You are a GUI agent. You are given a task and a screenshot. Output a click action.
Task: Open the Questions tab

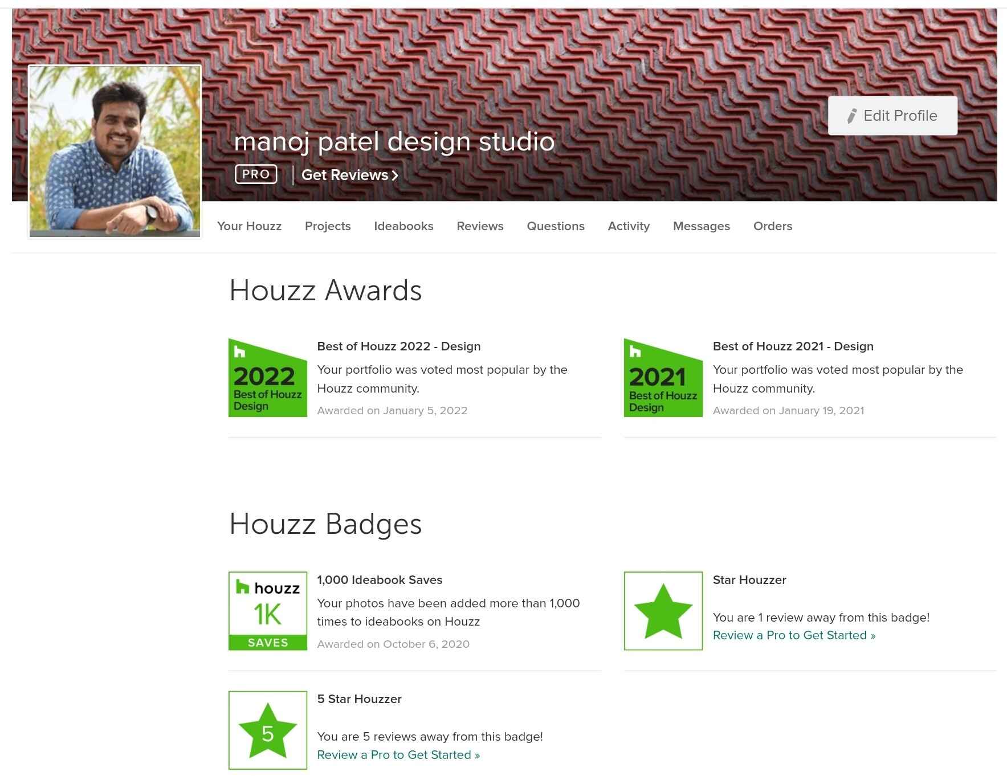tap(556, 226)
